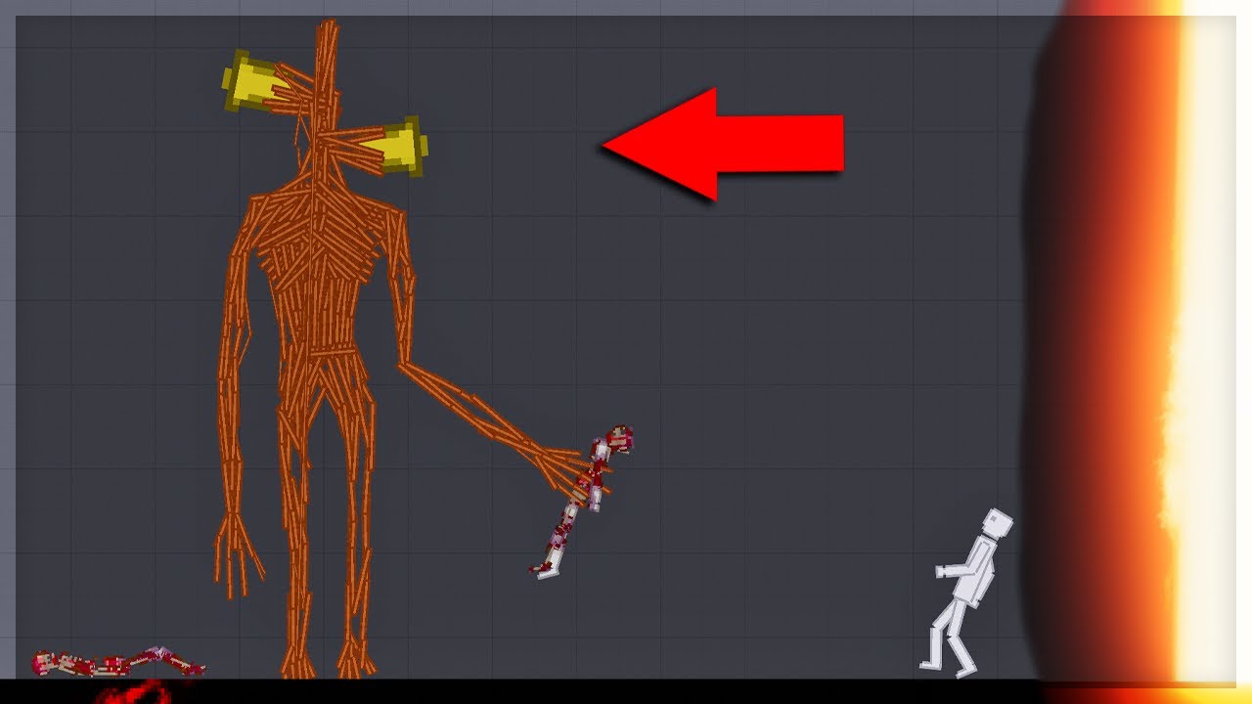1252x704 pixels.
Task: Click Siren Head's yellow speaker facing right
Action: (395, 147)
